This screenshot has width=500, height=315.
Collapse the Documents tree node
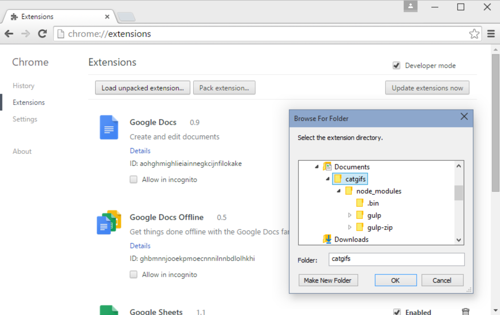[x=317, y=167]
